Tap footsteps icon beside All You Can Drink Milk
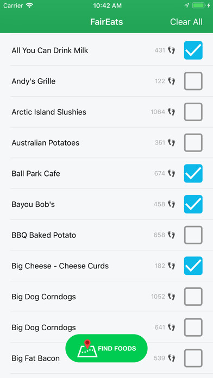 click(172, 51)
